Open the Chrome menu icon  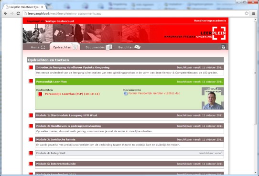point(254,13)
